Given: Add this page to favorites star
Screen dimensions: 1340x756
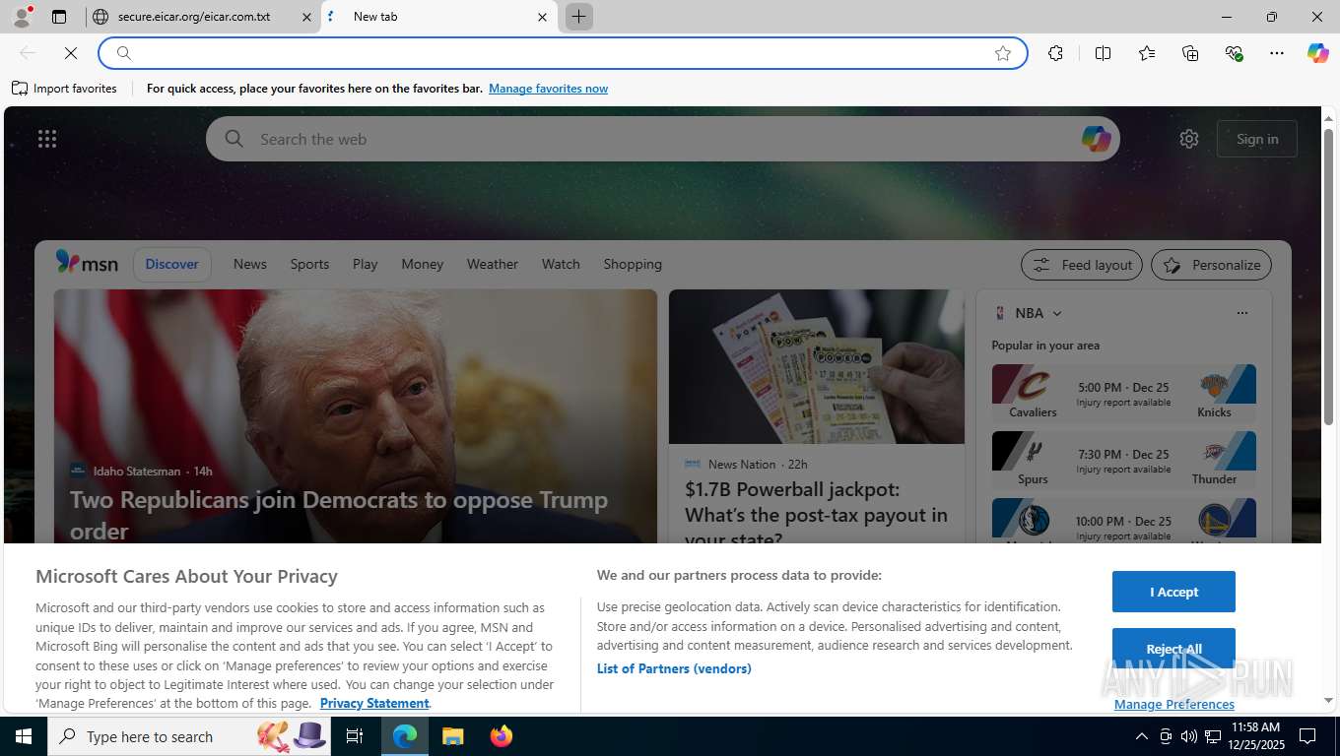Looking at the screenshot, I should pos(1003,53).
